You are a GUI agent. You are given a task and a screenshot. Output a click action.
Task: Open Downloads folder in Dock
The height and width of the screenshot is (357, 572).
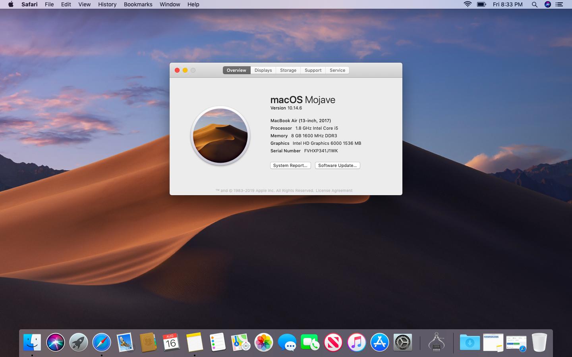pos(470,342)
